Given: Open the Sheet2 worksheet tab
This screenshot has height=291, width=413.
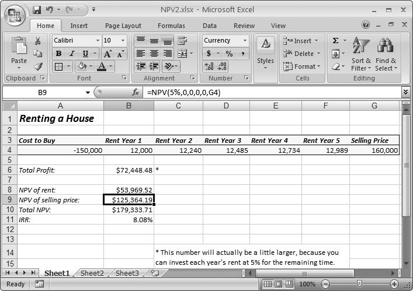Looking at the screenshot, I should tap(92, 273).
